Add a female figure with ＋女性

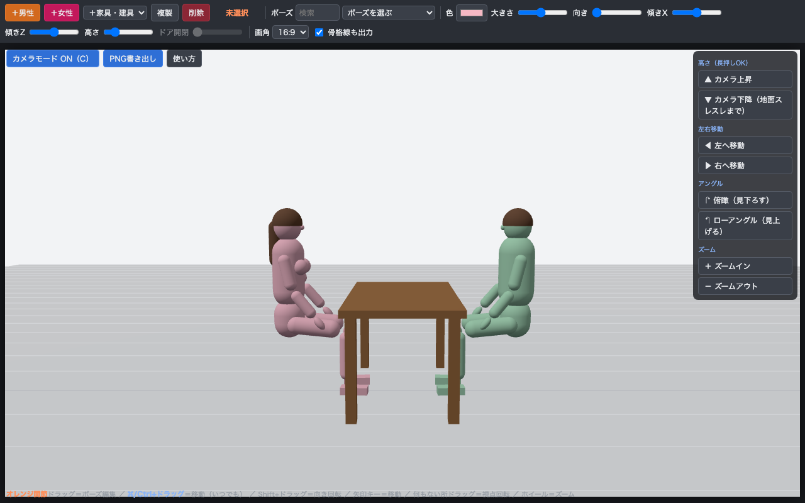coord(62,13)
